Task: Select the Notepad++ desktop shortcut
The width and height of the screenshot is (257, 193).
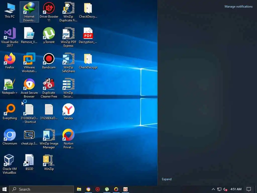Action: click(10, 86)
